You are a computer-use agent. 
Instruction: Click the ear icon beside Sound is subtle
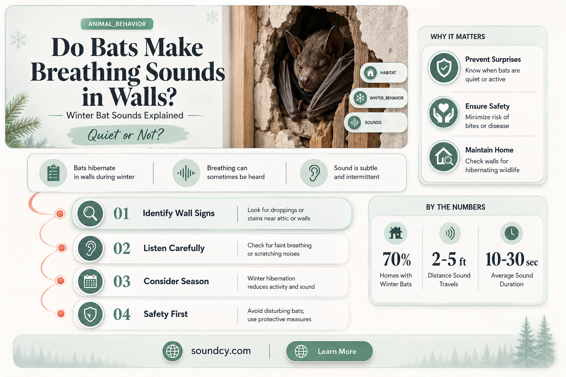(x=314, y=173)
